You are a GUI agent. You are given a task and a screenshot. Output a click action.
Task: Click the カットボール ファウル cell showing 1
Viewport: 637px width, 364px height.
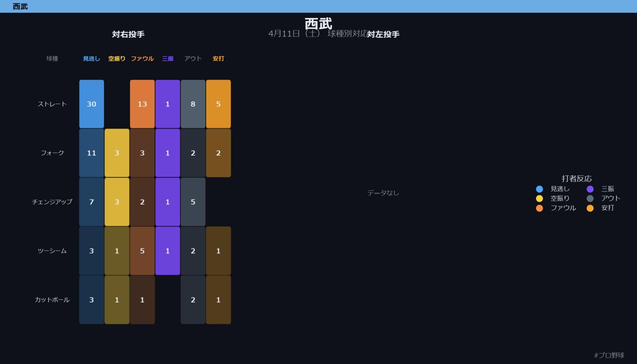(x=142, y=300)
